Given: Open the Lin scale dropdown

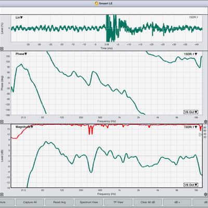Looking at the screenshot, I should click(x=19, y=18).
